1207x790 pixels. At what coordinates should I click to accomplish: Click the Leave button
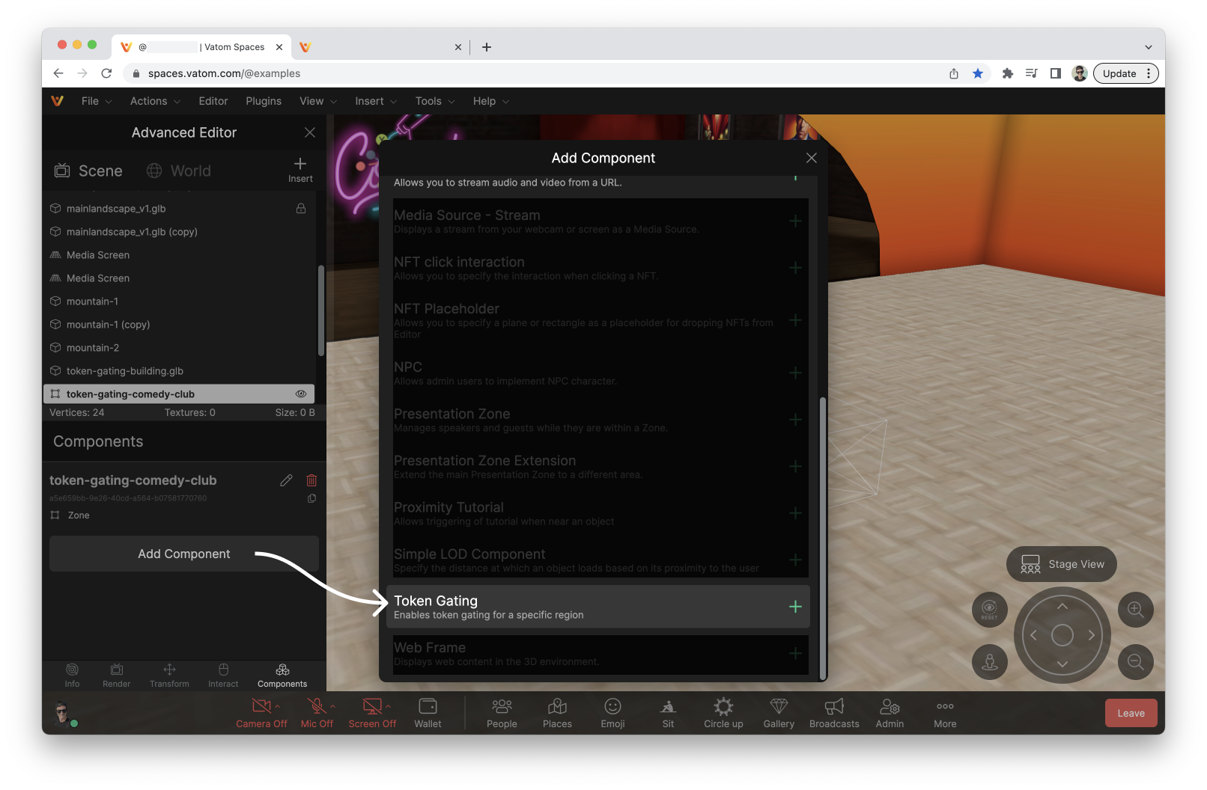(1131, 713)
